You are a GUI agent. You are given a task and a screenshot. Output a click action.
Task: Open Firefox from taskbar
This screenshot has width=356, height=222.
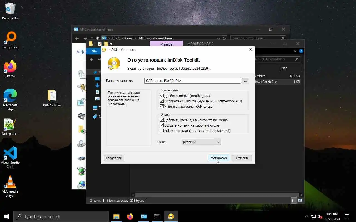click(x=130, y=216)
